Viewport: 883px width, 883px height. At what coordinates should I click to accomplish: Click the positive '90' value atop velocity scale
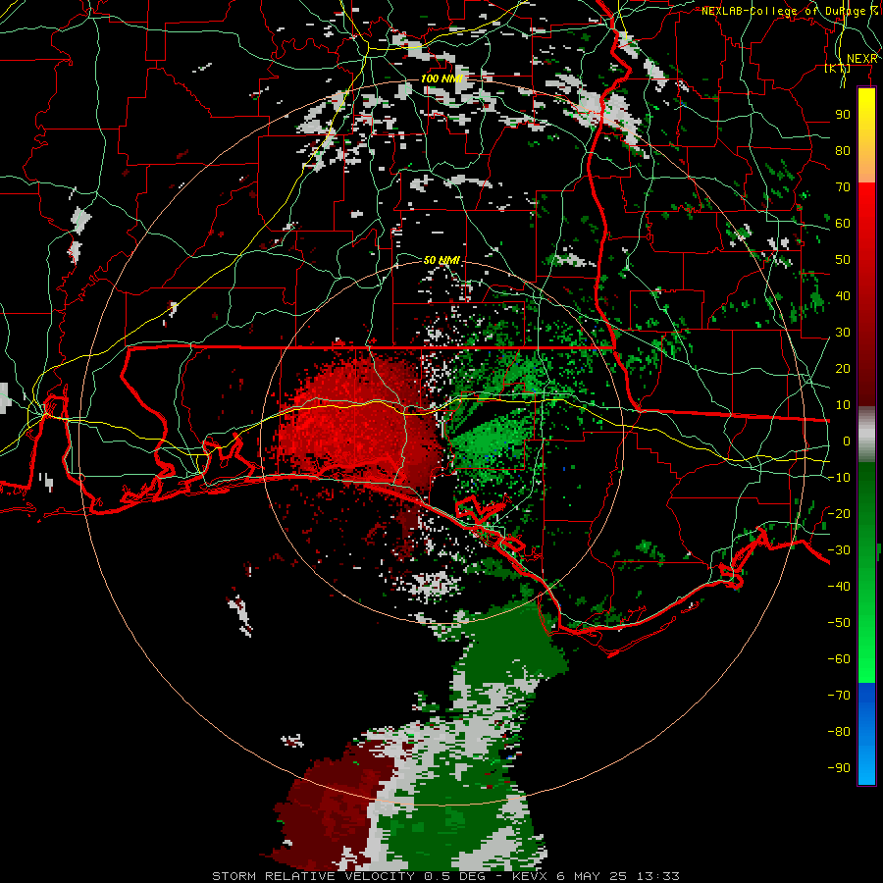tap(843, 115)
